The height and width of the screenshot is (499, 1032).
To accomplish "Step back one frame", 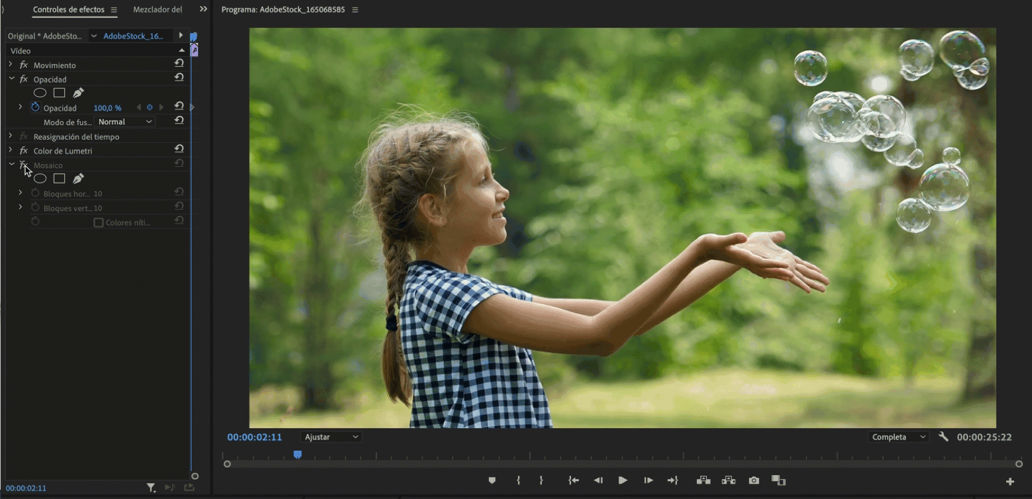I will point(598,480).
